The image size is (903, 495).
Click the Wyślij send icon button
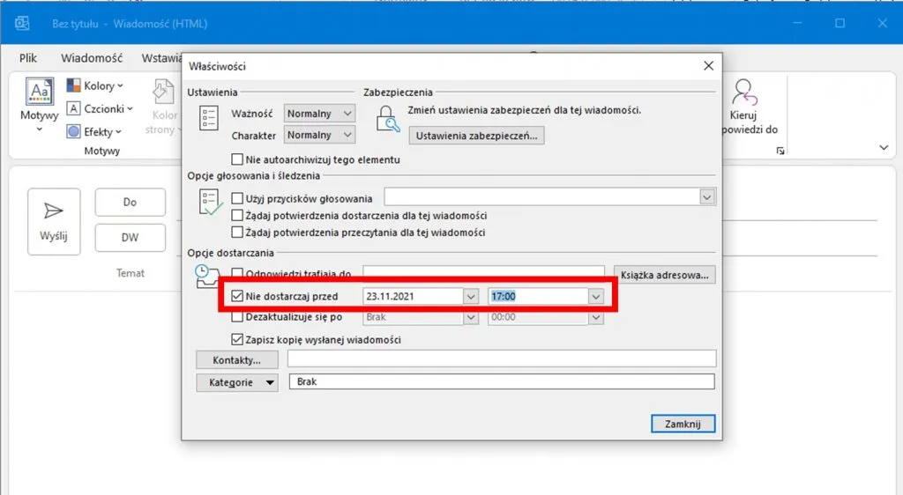[54, 211]
